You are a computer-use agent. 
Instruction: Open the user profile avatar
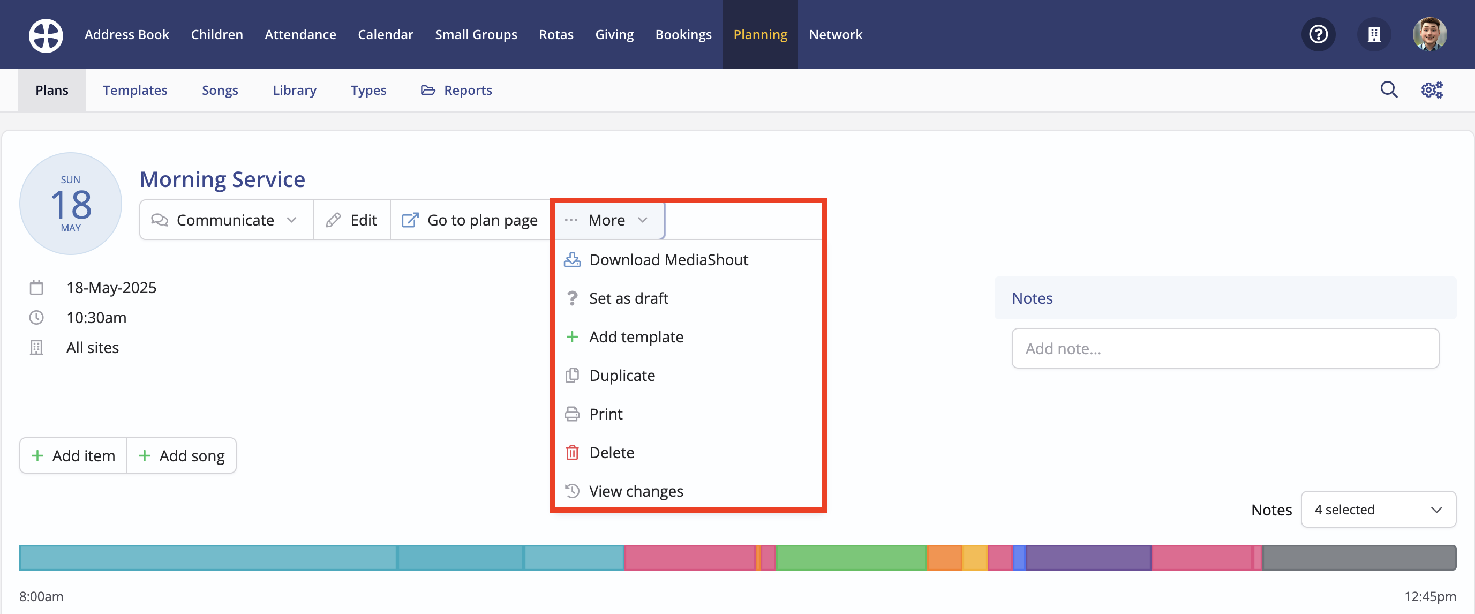coord(1429,34)
